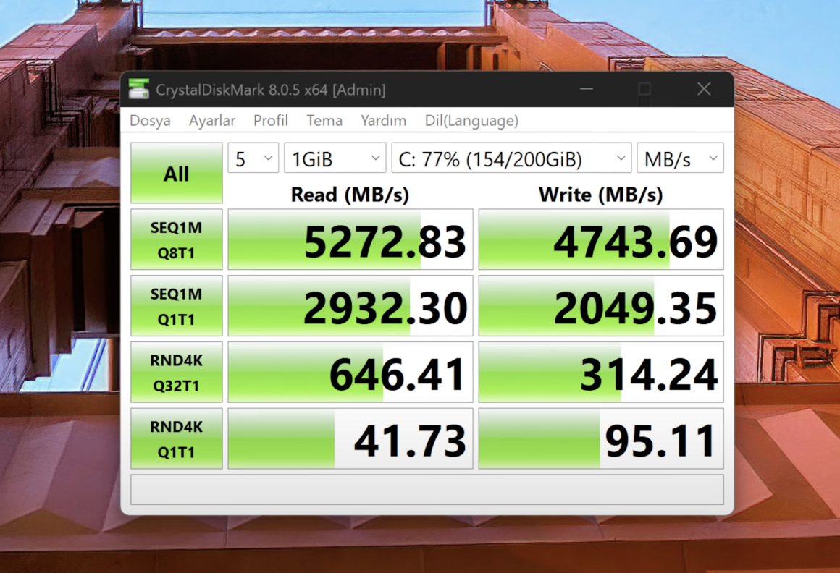This screenshot has height=573, width=840.
Task: Expand the test count dropdown showing 5
Action: [253, 158]
